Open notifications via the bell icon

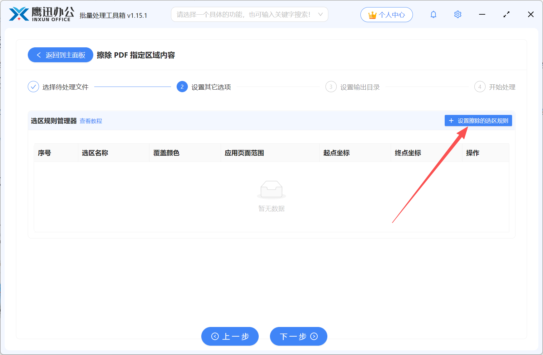[x=433, y=14]
